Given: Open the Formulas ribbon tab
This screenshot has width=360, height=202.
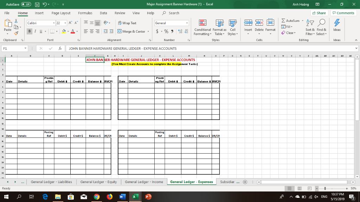Looking at the screenshot, I should click(85, 13).
